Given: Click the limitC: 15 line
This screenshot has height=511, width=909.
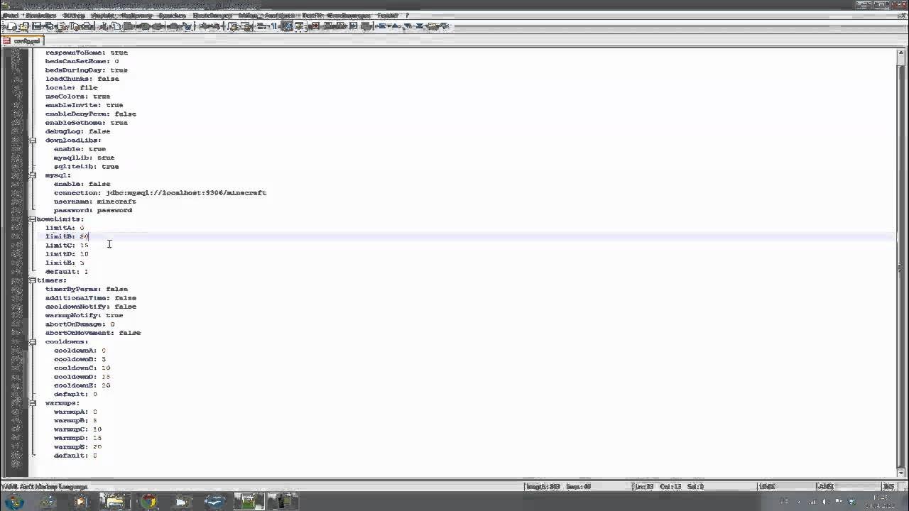Looking at the screenshot, I should pos(67,245).
